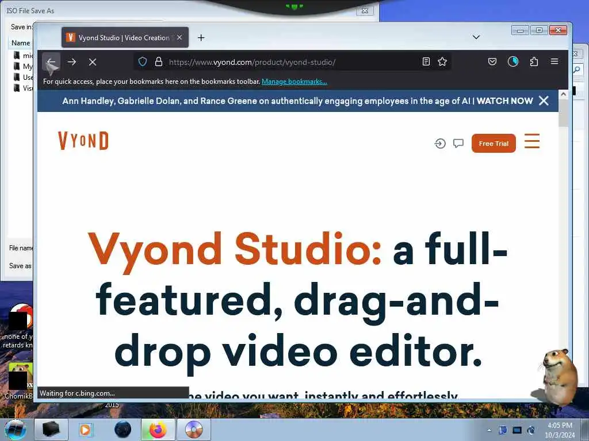Toggle reader view icon in address bar
This screenshot has height=441, width=589.
[x=426, y=61]
